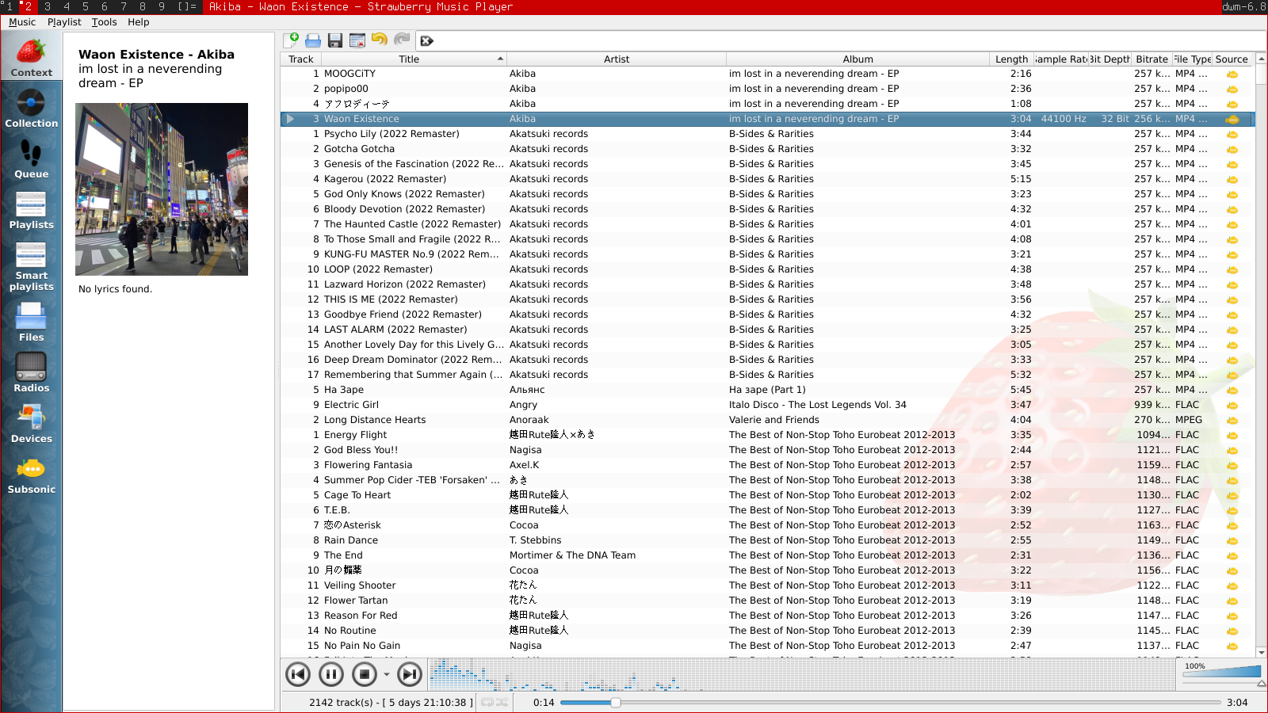The image size is (1268, 713).
Task: Sort by the Sample Rate column header
Action: pos(1060,59)
